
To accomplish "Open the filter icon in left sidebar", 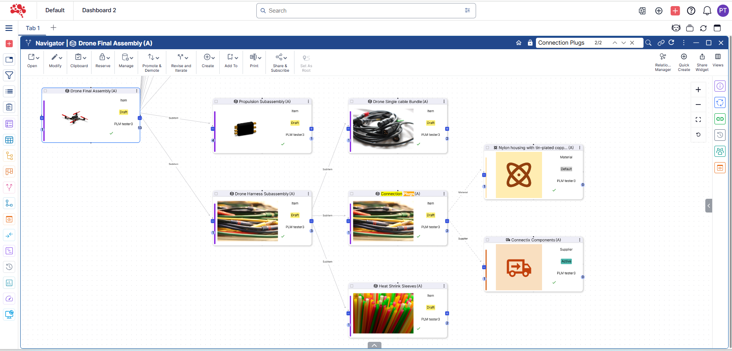I will 9,76.
